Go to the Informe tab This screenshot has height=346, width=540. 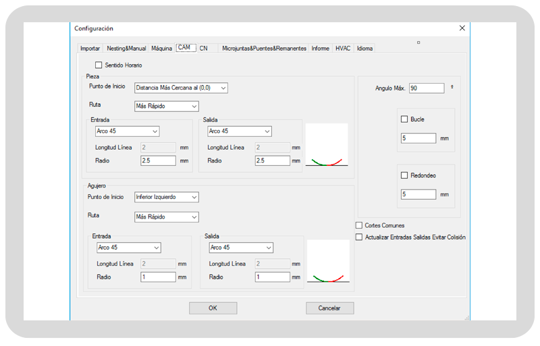320,48
